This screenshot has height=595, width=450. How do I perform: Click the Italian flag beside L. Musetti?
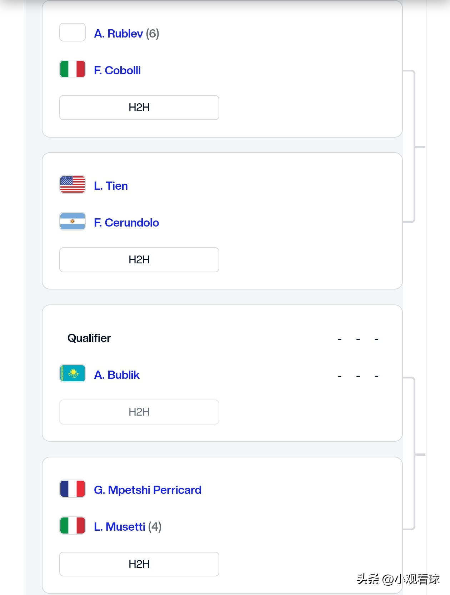[x=72, y=526]
